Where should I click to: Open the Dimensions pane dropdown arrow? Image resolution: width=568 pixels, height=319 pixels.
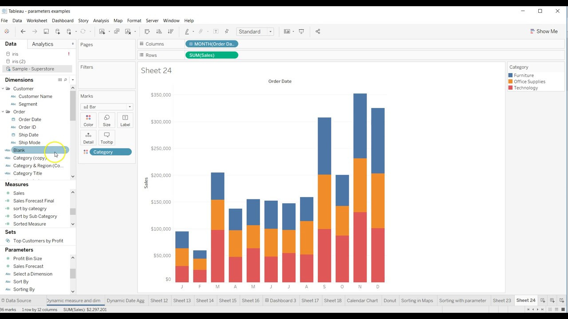tap(72, 80)
